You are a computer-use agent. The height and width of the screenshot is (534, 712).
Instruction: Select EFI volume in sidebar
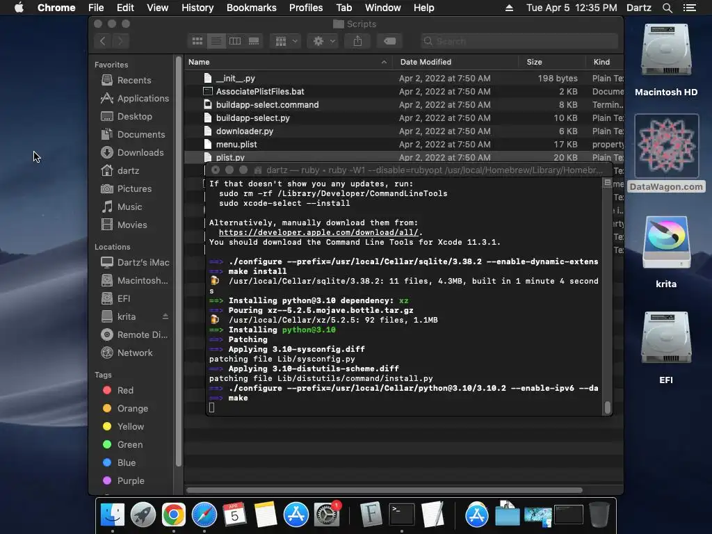click(116, 299)
